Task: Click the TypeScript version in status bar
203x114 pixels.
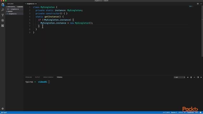Action: point(197,112)
